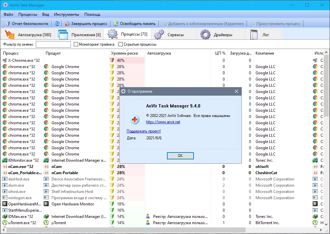Enable Скрытые процессы checkbox
330x234 pixels.
pyautogui.click(x=121, y=44)
